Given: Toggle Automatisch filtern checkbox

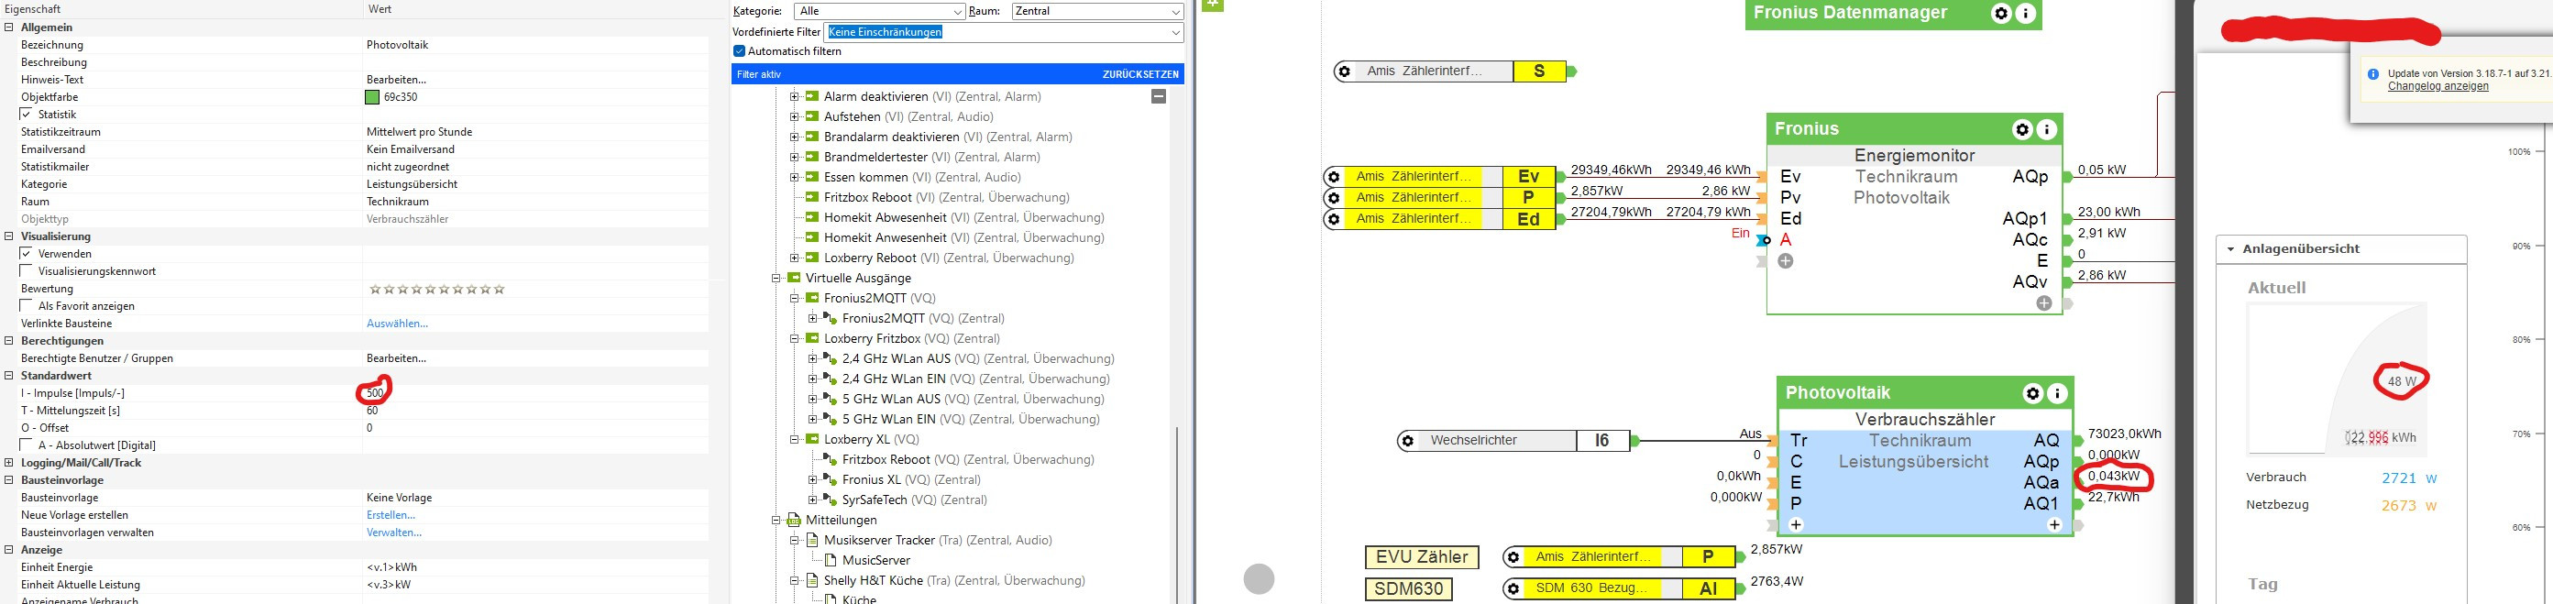Looking at the screenshot, I should pyautogui.click(x=740, y=51).
